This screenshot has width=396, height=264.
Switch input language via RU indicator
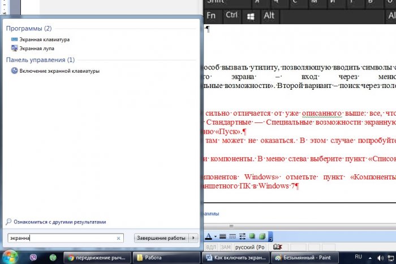(358, 257)
